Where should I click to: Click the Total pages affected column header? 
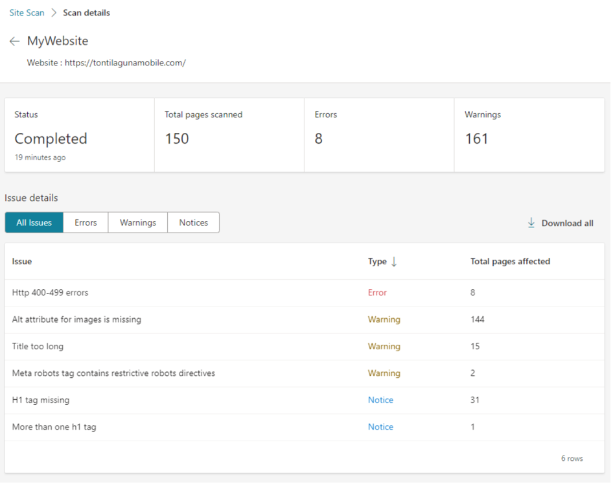pyautogui.click(x=510, y=262)
